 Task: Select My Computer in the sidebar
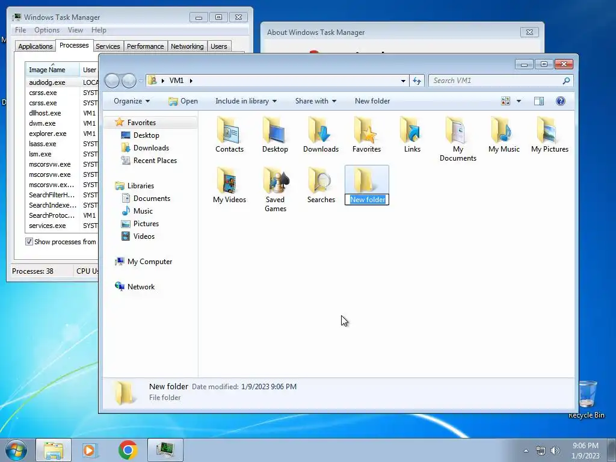pyautogui.click(x=150, y=262)
